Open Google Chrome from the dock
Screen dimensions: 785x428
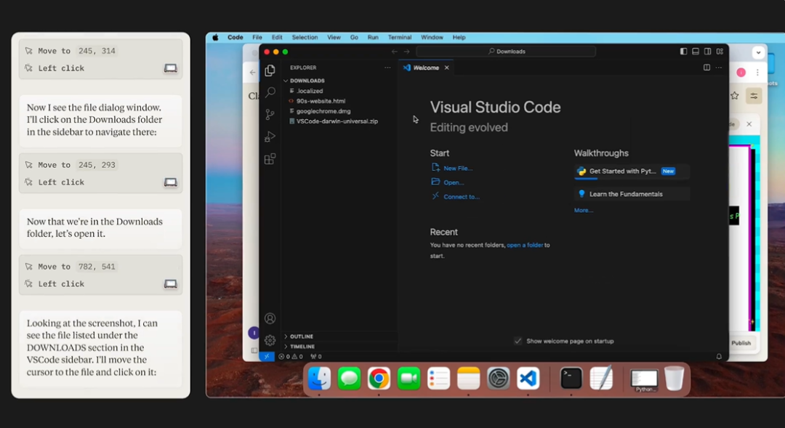point(379,379)
